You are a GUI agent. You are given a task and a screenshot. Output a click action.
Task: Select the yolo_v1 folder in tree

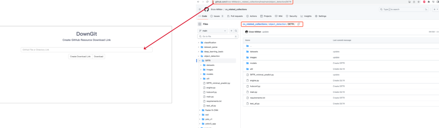[208, 119]
